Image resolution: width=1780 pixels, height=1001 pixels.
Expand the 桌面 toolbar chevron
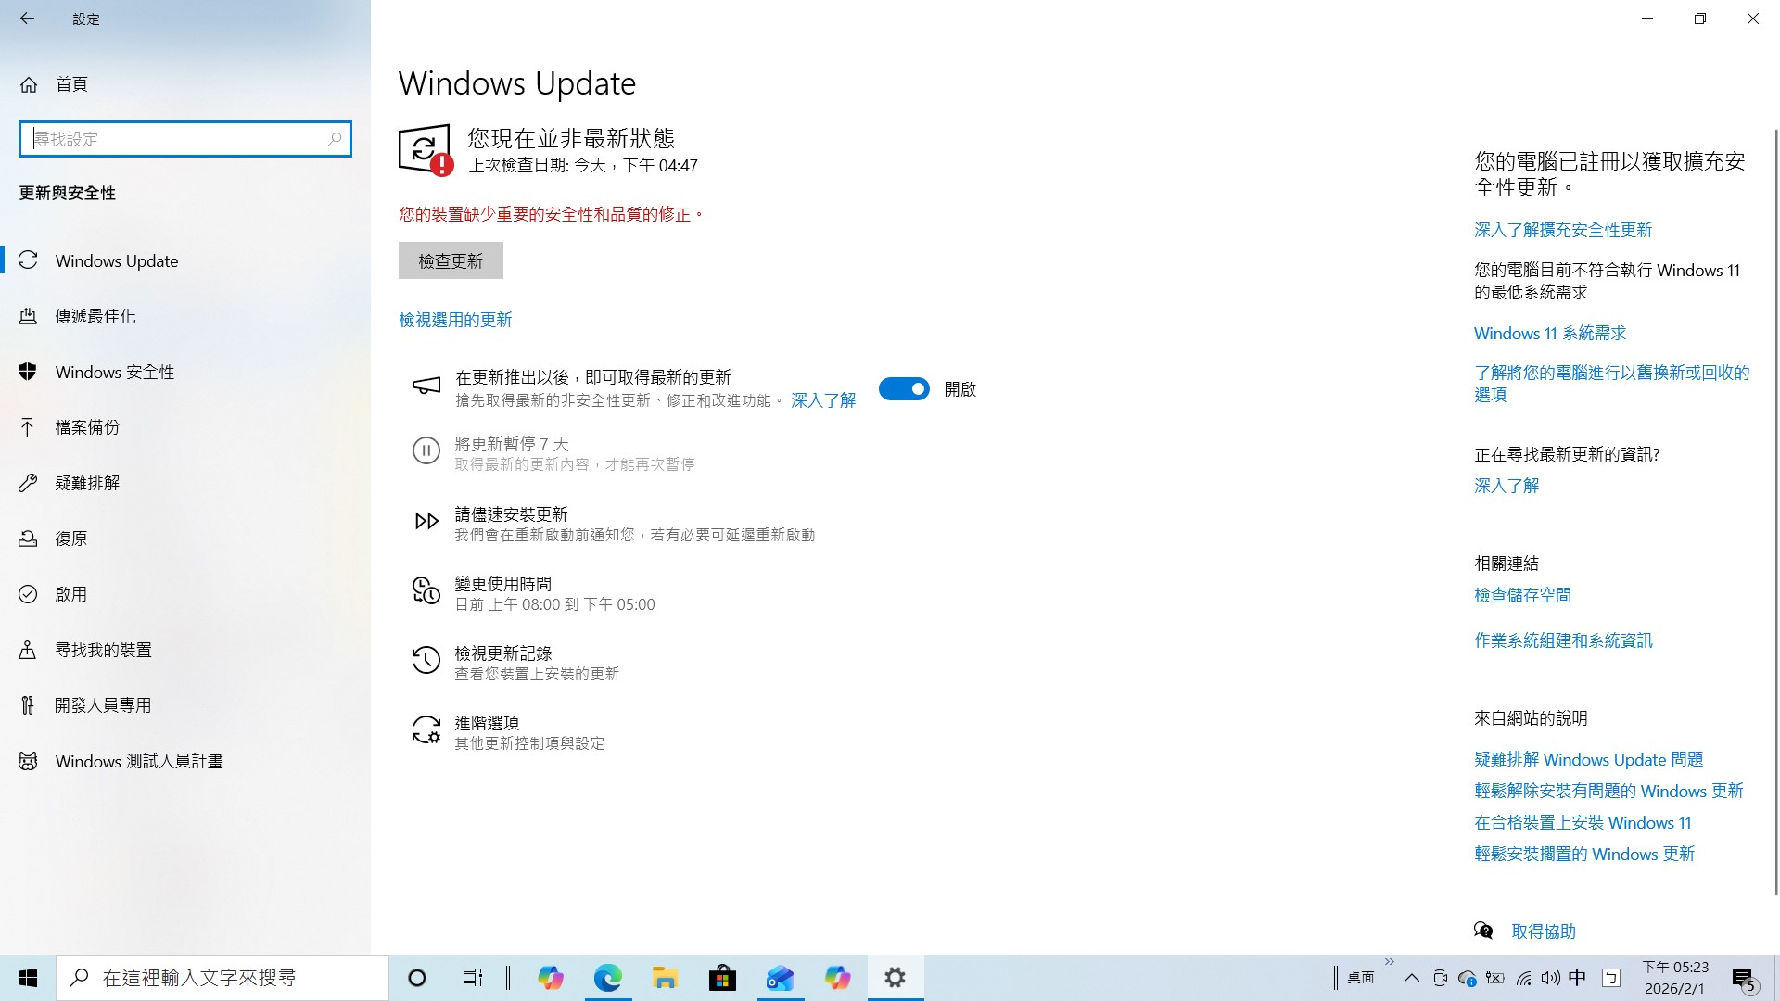tap(1389, 962)
